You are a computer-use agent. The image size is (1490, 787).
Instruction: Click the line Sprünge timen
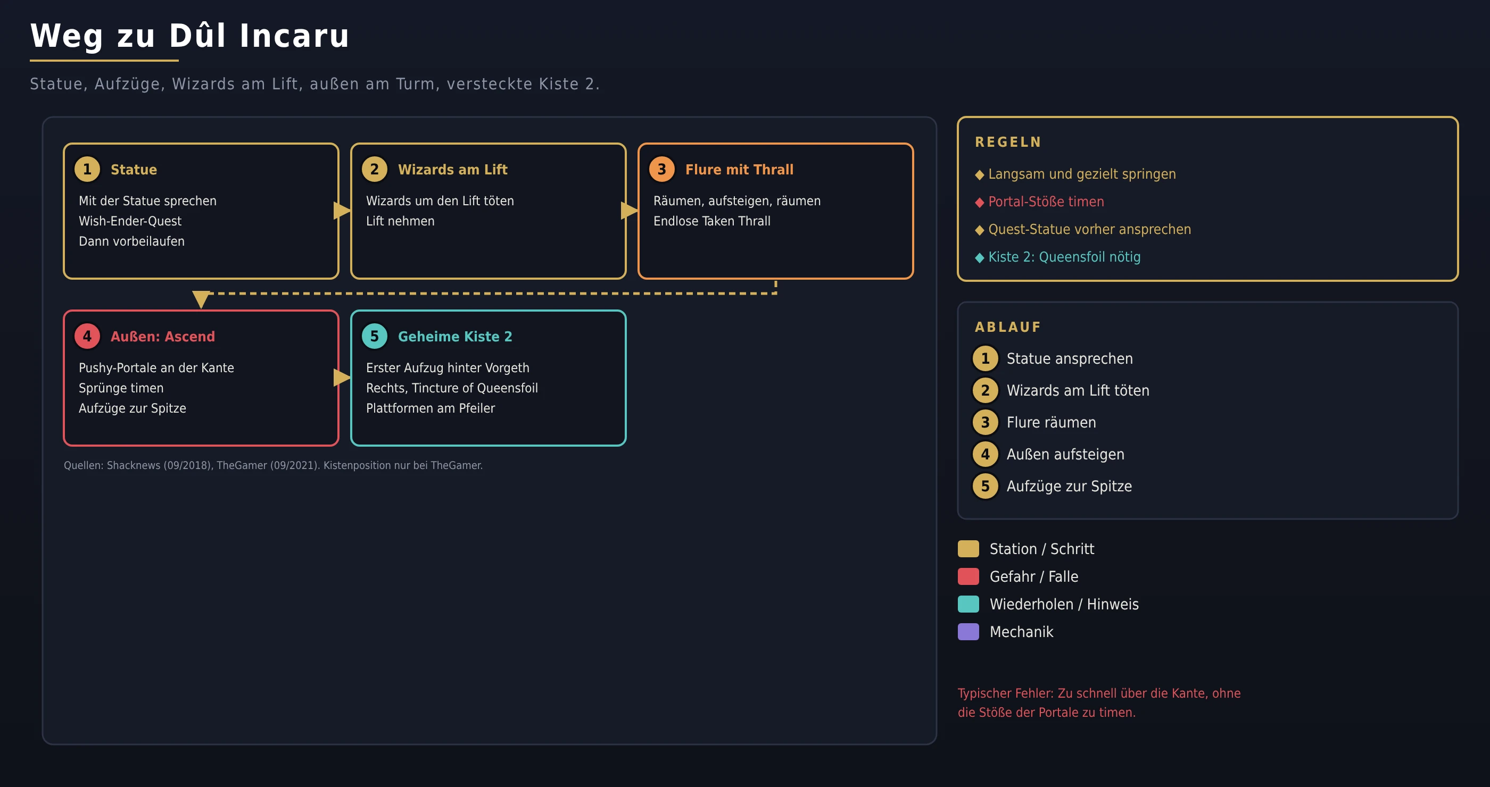pyautogui.click(x=121, y=388)
